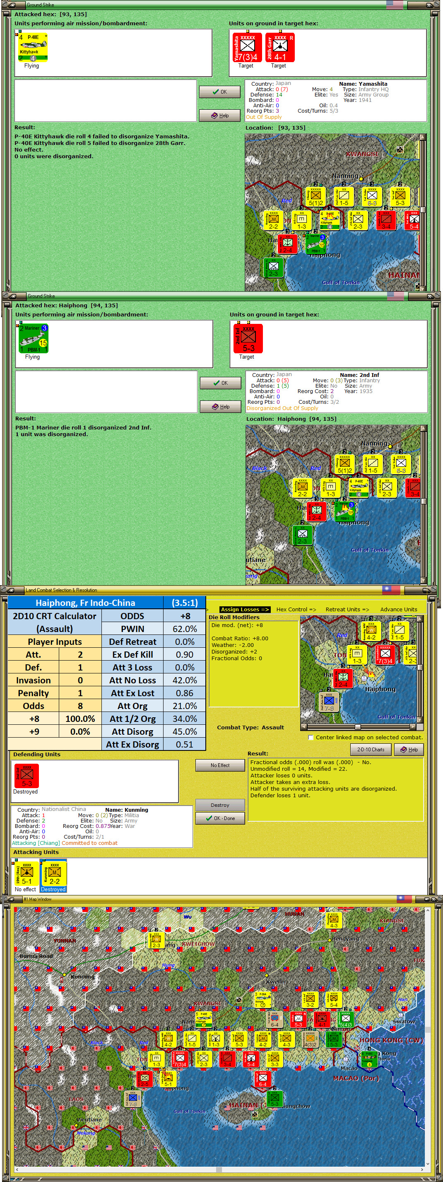Click the main Map Window horizontal scrollbar
The width and height of the screenshot is (443, 1182).
click(219, 1170)
